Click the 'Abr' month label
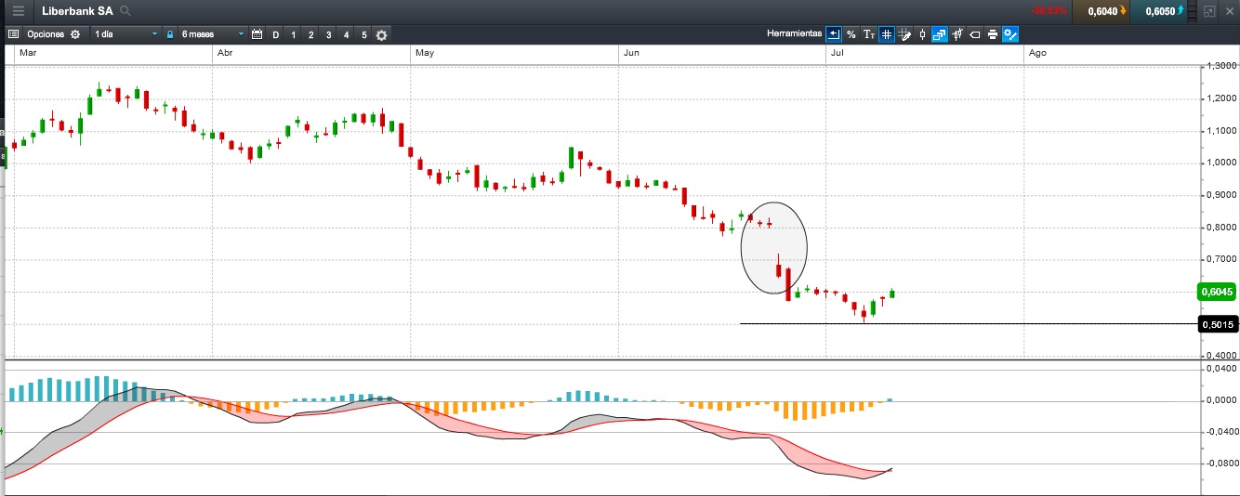1240x496 pixels. coord(224,53)
